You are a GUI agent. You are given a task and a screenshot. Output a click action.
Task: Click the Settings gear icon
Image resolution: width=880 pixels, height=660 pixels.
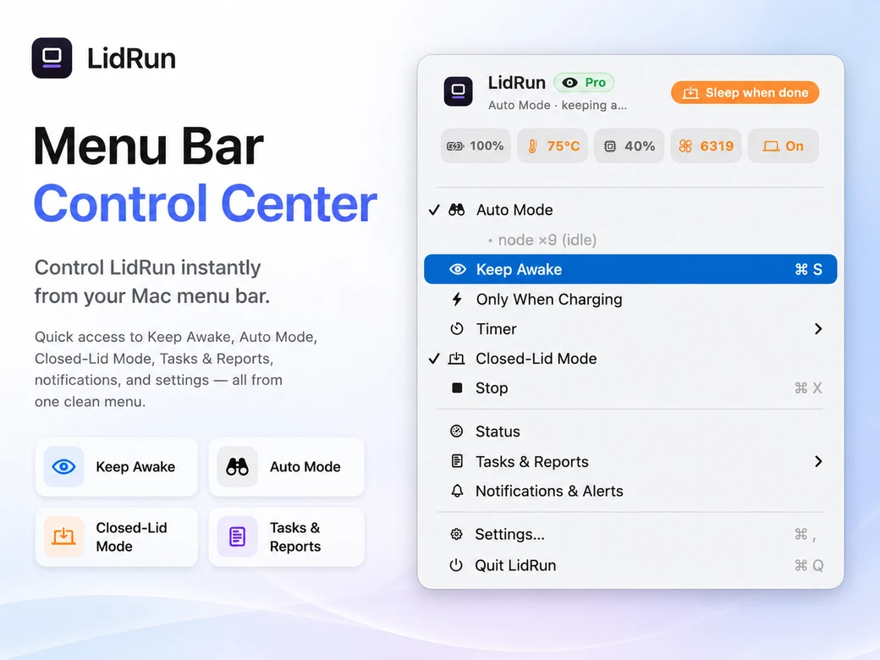[x=457, y=534]
